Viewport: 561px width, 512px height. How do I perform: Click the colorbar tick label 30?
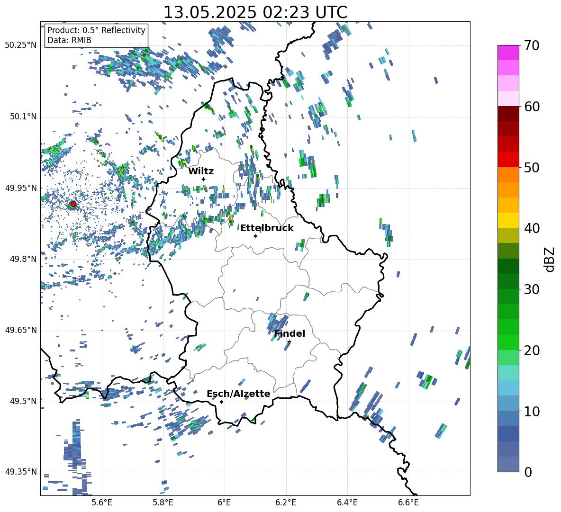pyautogui.click(x=532, y=289)
